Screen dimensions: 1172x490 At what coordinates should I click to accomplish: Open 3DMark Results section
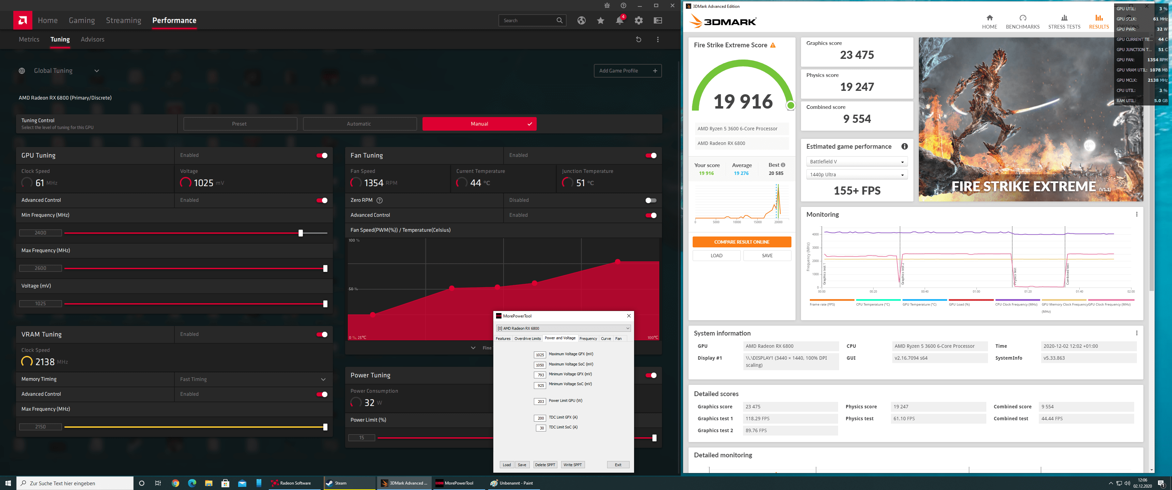(1099, 21)
